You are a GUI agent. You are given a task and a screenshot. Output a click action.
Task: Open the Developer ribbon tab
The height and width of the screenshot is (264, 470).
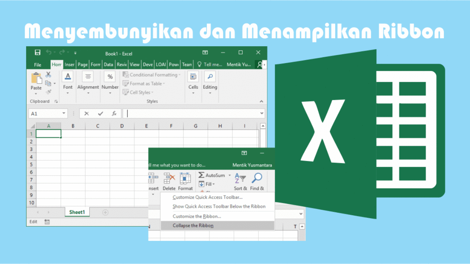(x=148, y=65)
